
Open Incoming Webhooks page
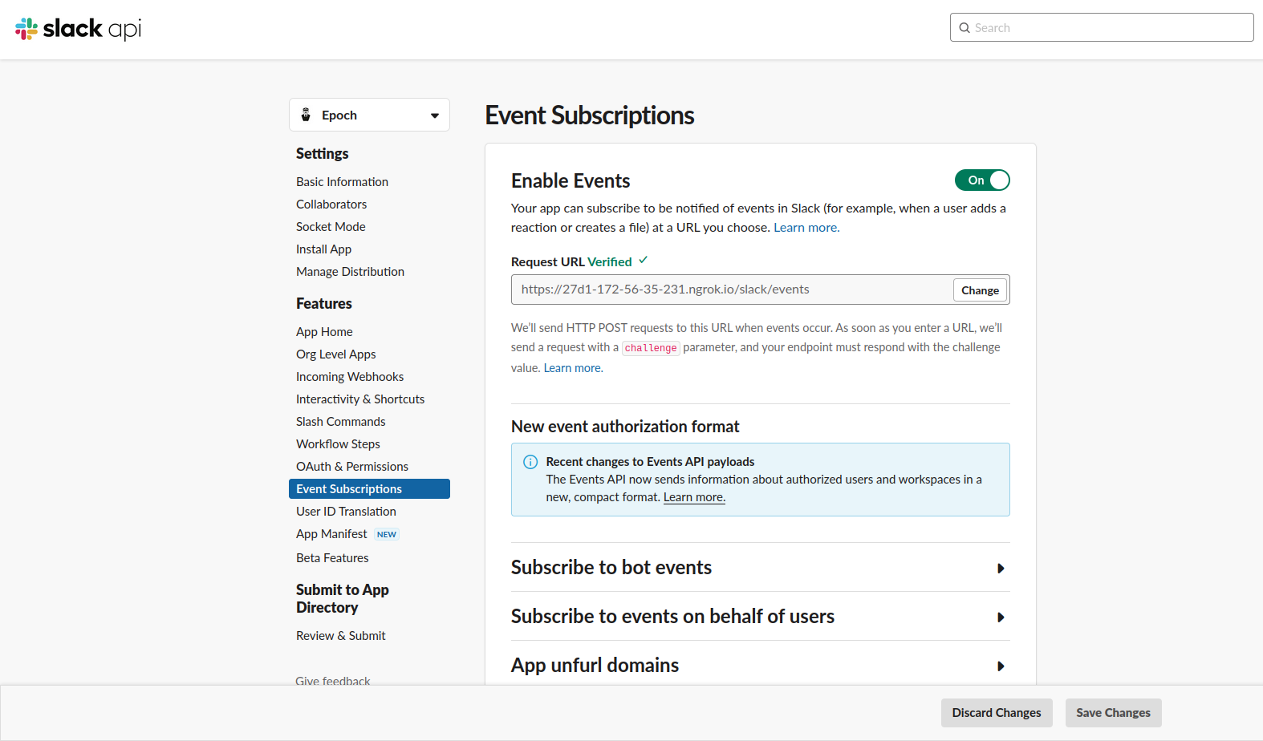point(350,377)
